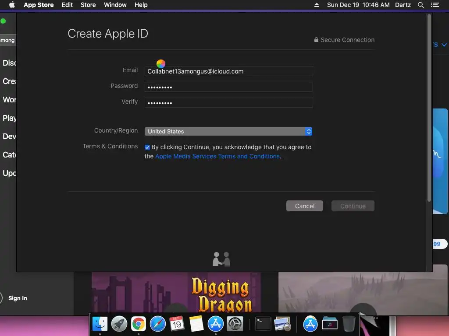The image size is (449, 336).
Task: Open Google Chrome in the Dock
Action: click(138, 324)
